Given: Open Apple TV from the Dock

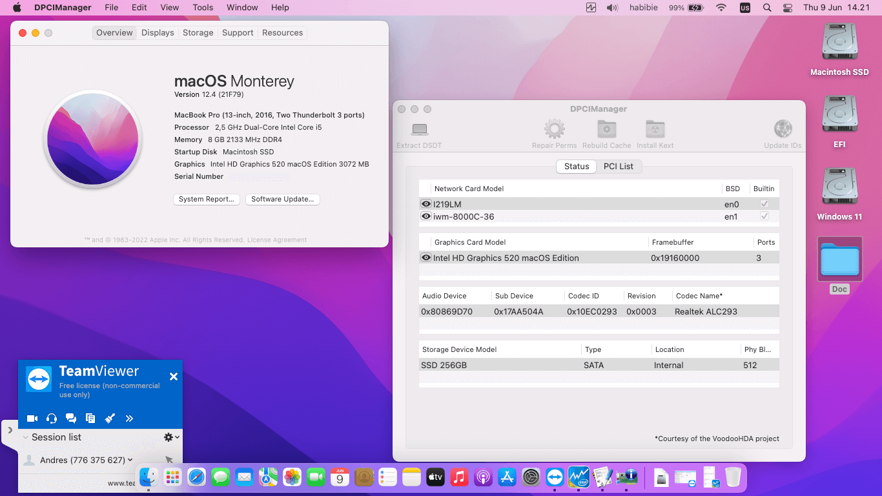Looking at the screenshot, I should pos(435,477).
